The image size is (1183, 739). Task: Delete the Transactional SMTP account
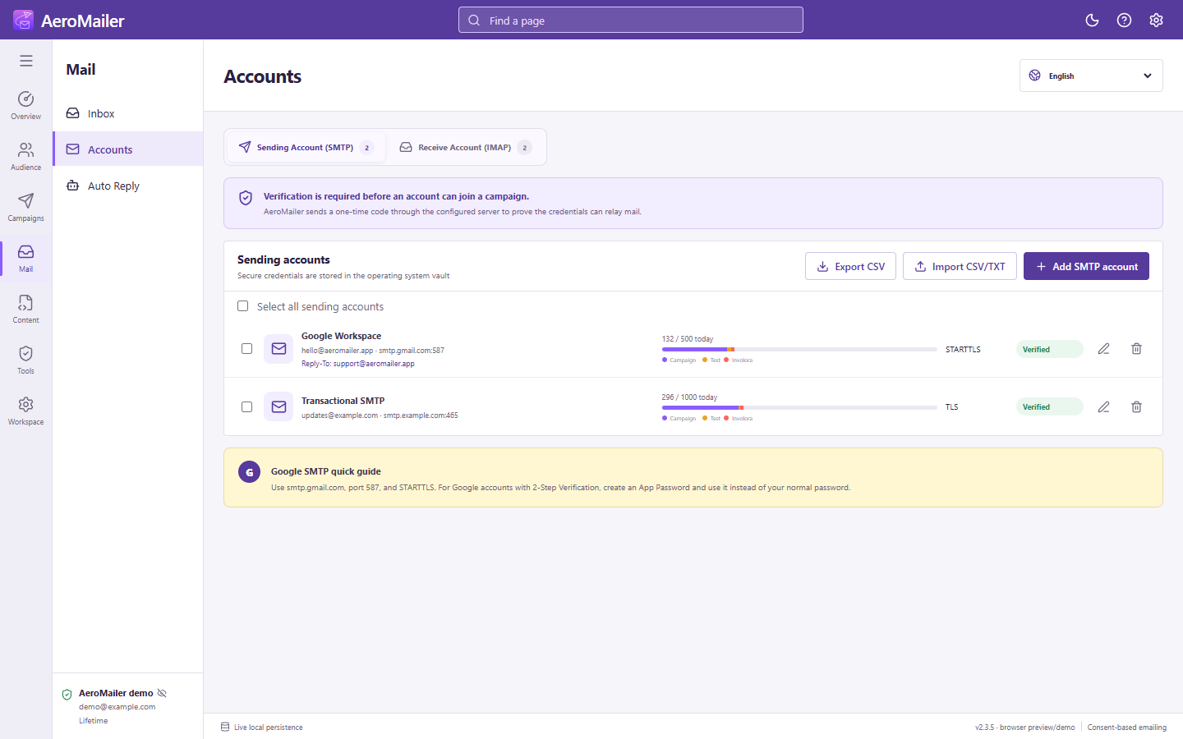(1136, 407)
